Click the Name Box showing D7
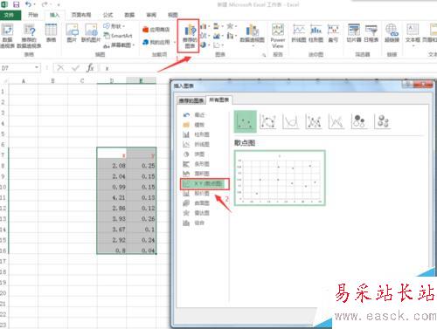Image resolution: width=437 pixels, height=329 pixels. point(17,68)
